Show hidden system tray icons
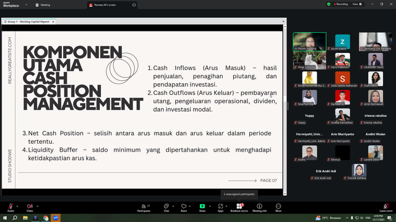Viewport: 396px width, 222px height. point(347,218)
